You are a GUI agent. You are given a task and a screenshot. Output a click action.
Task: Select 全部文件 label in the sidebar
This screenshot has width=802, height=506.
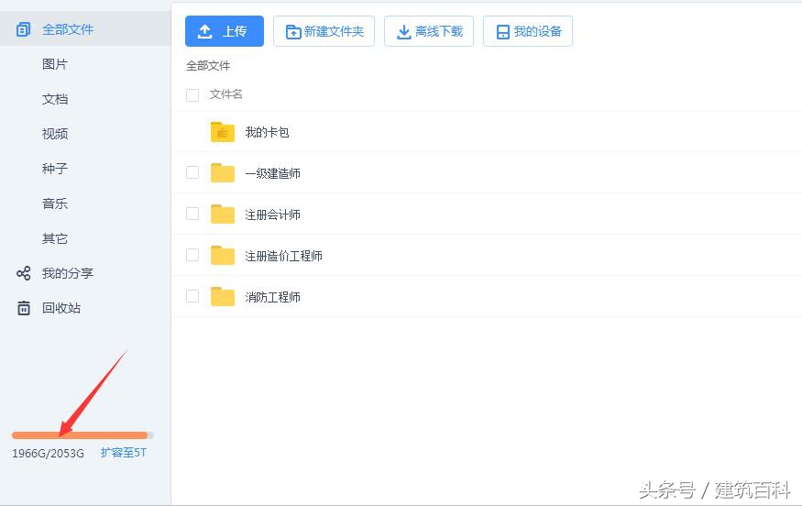coord(68,29)
